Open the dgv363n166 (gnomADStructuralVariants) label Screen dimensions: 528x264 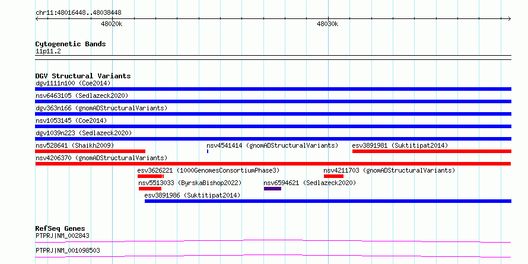point(101,108)
